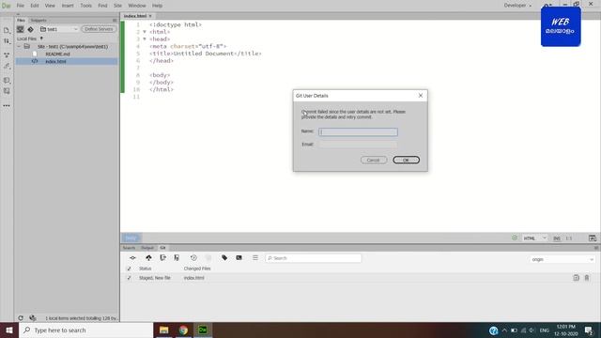Open the File menu
Image resolution: width=601 pixels, height=338 pixels.
[21, 6]
